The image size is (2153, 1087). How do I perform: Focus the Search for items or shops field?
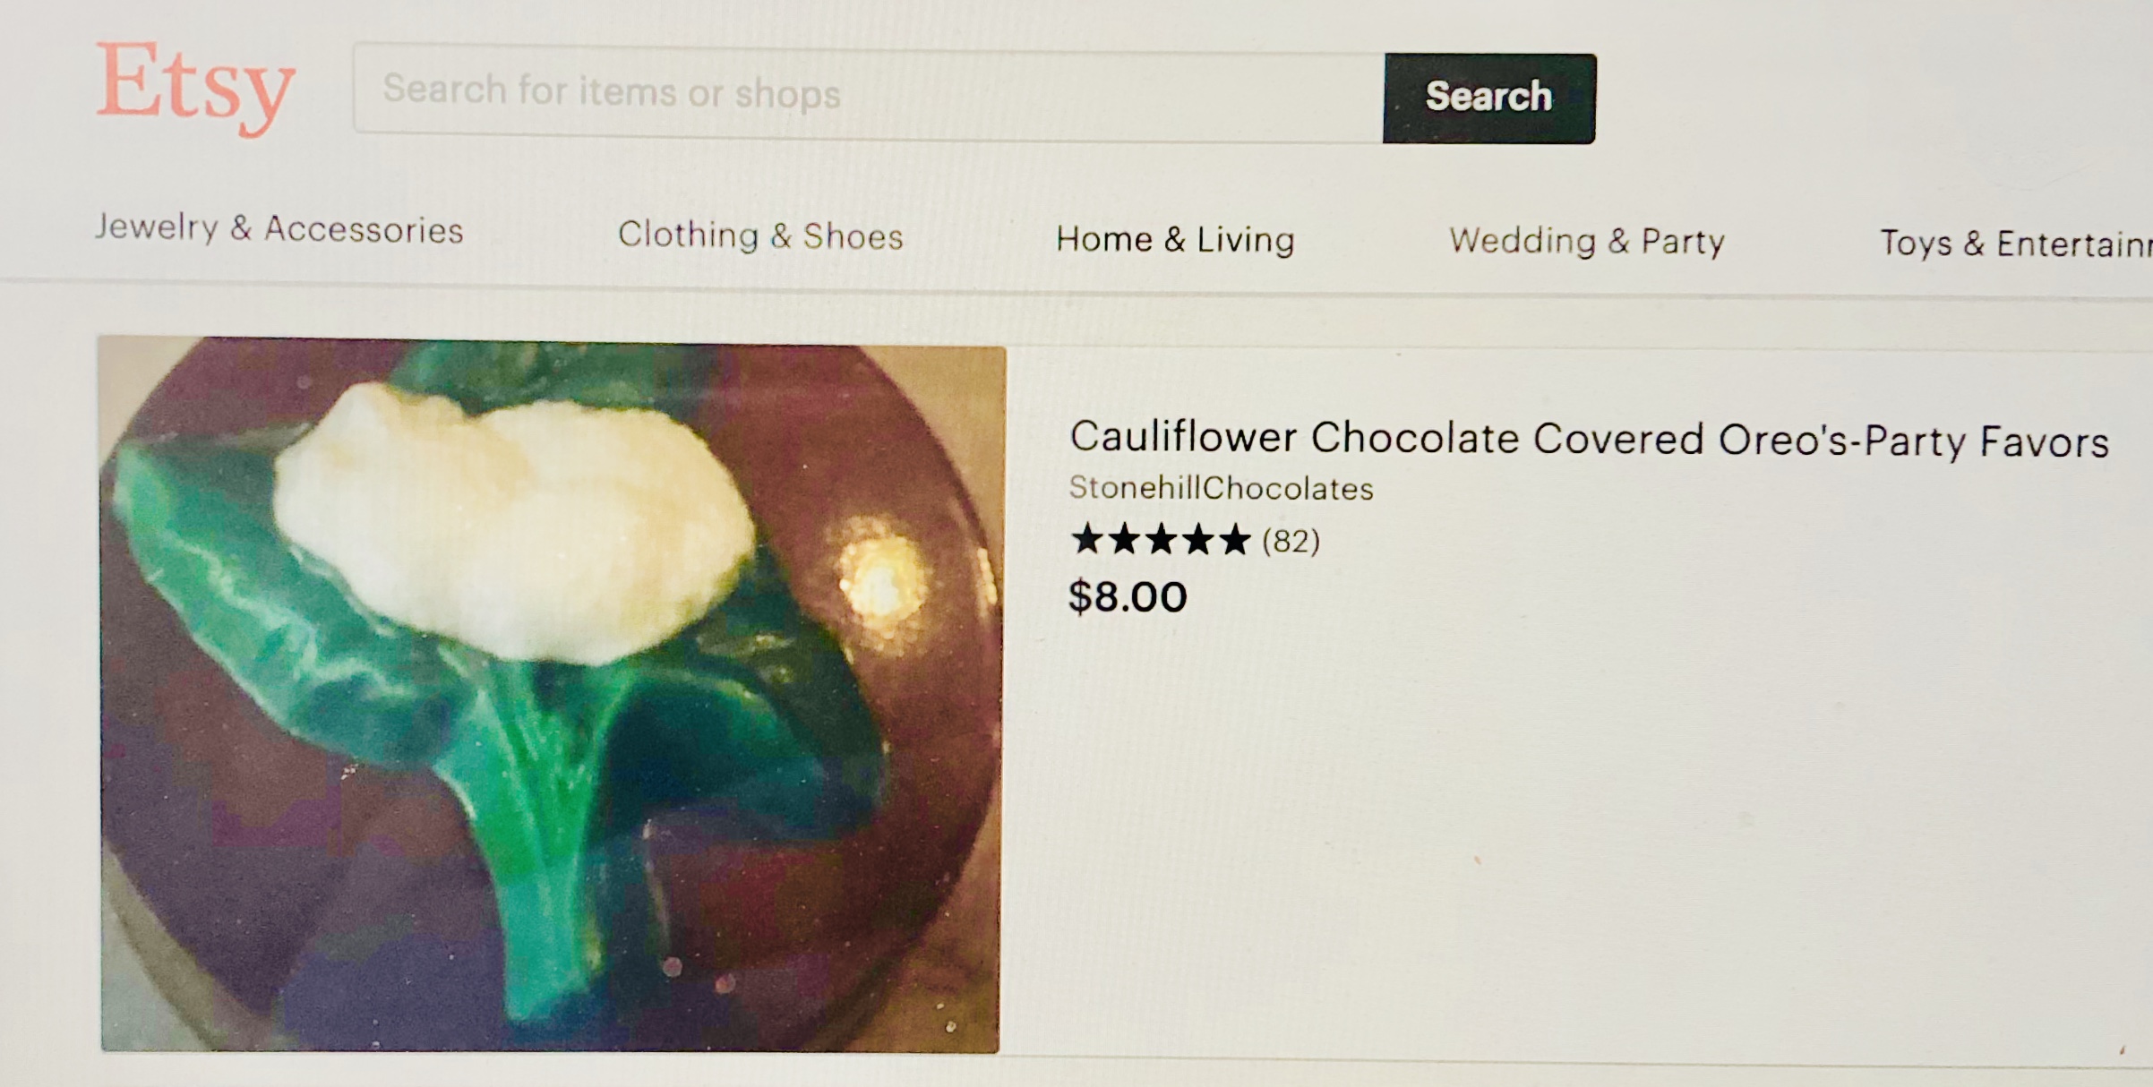coord(869,92)
